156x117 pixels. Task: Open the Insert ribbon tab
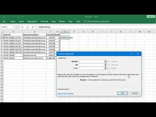point(21,21)
